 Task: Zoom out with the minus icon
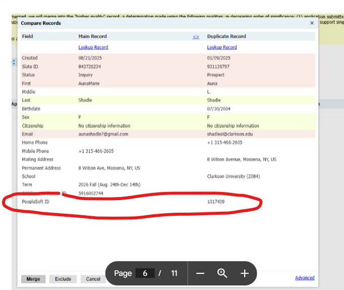pyautogui.click(x=200, y=273)
